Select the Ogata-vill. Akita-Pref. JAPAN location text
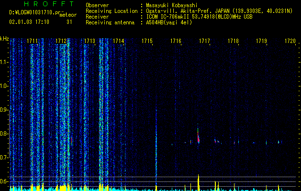The width and height of the screenshot is (301, 191). pyautogui.click(x=219, y=11)
